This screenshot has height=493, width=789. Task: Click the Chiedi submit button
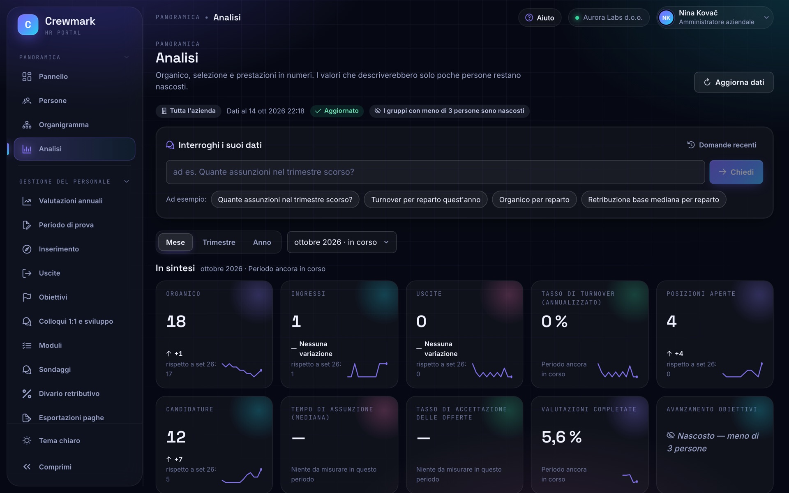pyautogui.click(x=736, y=172)
